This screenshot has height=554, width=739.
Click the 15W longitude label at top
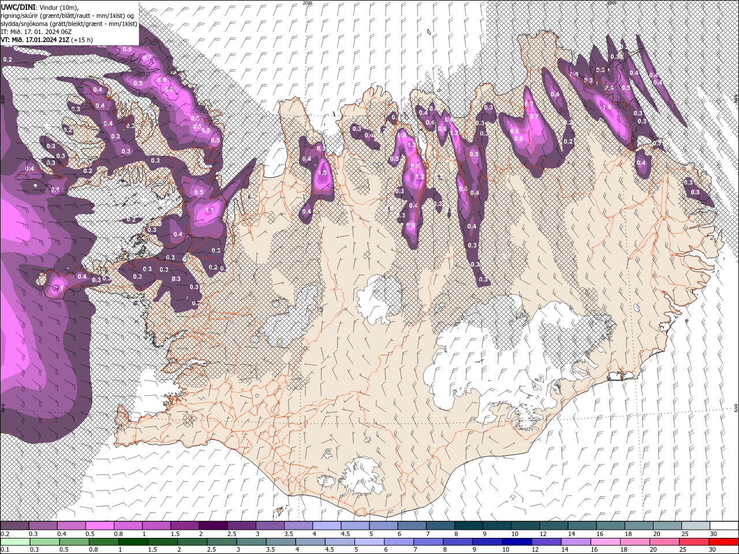coord(611,3)
